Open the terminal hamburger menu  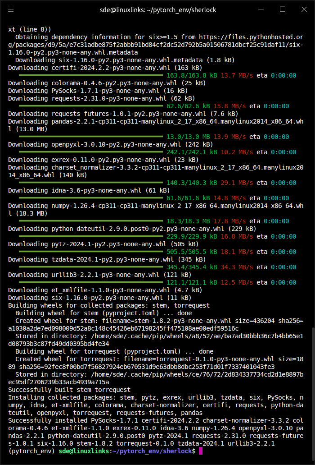coord(11,9)
